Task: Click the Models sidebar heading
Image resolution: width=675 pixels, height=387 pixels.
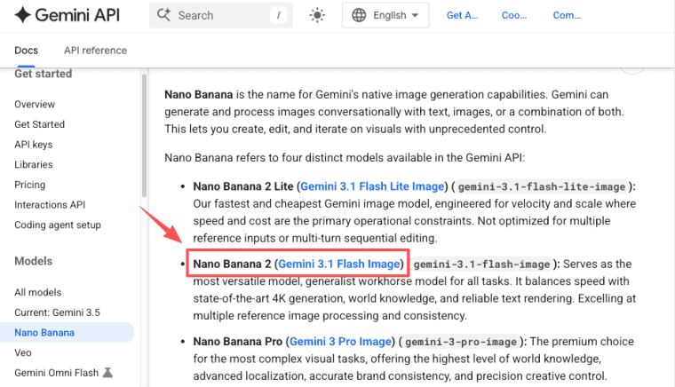Action: 33,261
